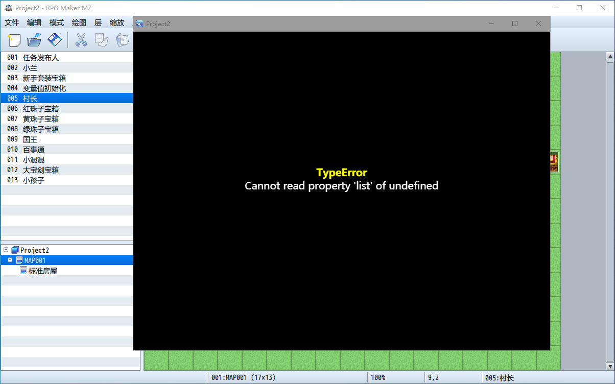Click the 标准房屋 map icon
Image resolution: width=615 pixels, height=384 pixels.
pos(23,271)
